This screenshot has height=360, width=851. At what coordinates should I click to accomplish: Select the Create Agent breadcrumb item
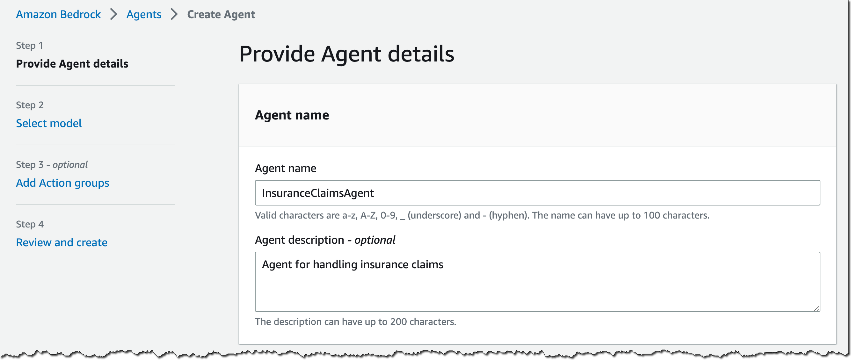click(x=221, y=14)
